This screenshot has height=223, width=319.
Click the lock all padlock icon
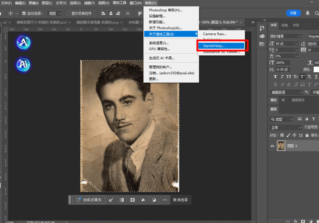(x=307, y=135)
